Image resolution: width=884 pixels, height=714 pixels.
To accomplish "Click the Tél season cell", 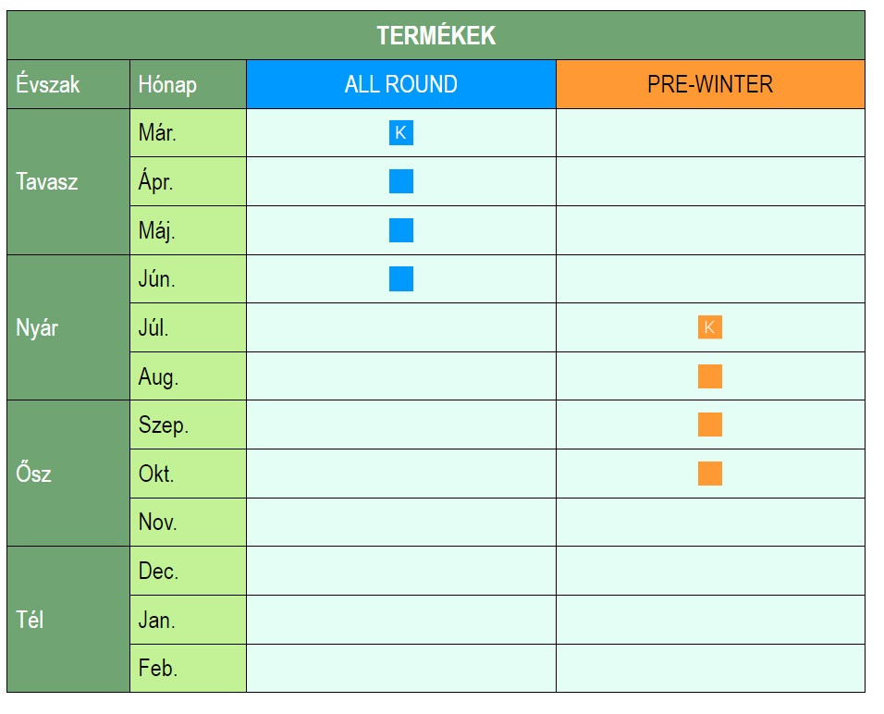I will pyautogui.click(x=68, y=619).
